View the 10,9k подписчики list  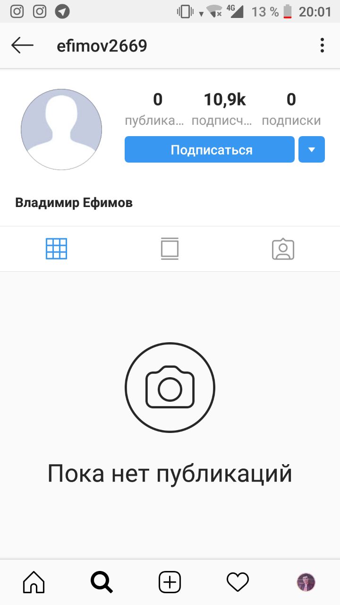tap(222, 109)
